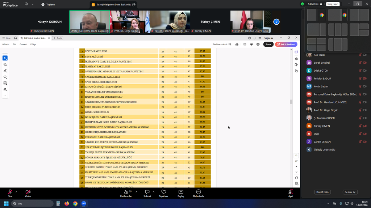Switch to the Toplantı tab

(48, 5)
